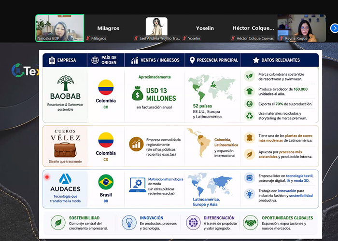Click the lightbulb icon beside Trabaja con innovación

point(250,194)
